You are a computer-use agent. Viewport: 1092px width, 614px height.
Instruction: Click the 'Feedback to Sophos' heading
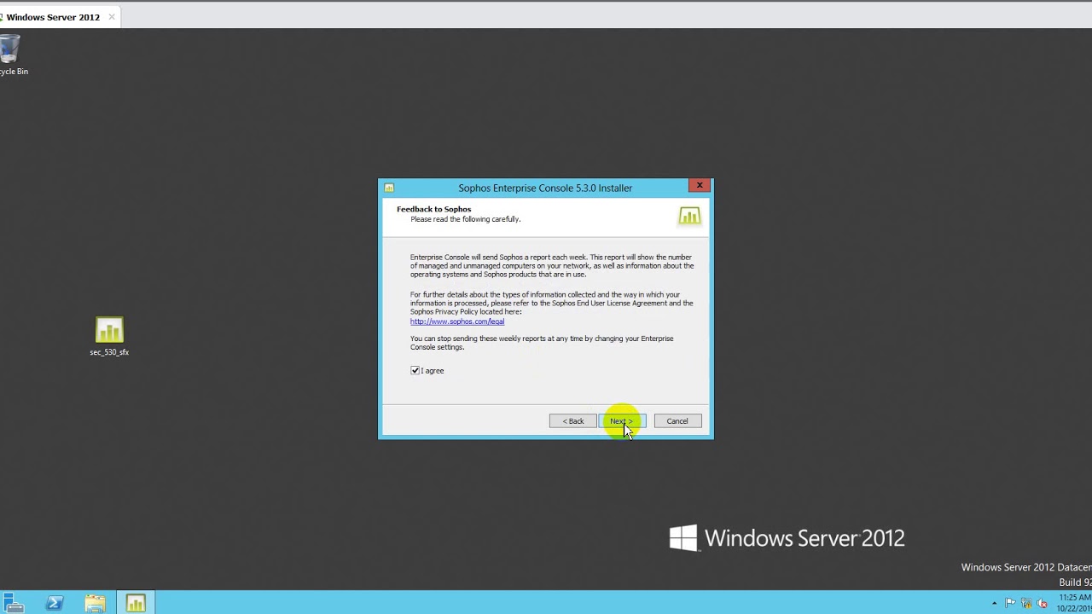tap(433, 209)
